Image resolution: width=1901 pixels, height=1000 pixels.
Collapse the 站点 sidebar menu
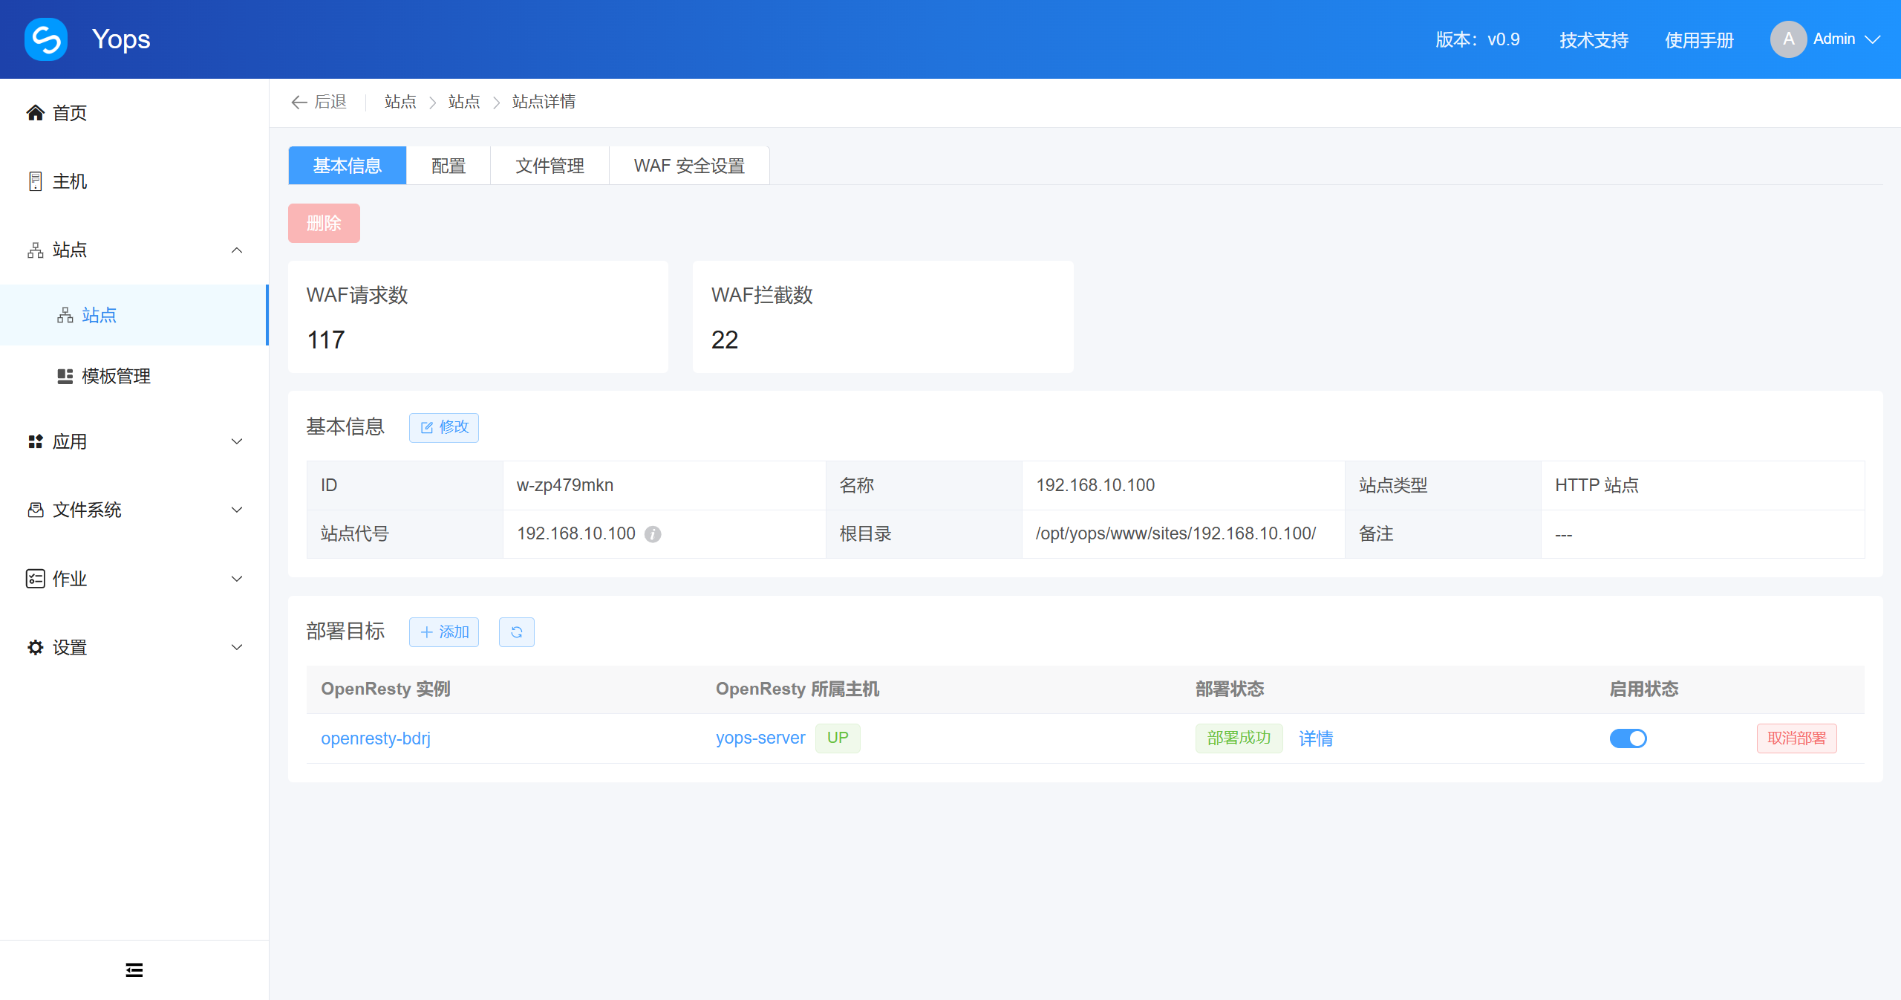pyautogui.click(x=236, y=250)
